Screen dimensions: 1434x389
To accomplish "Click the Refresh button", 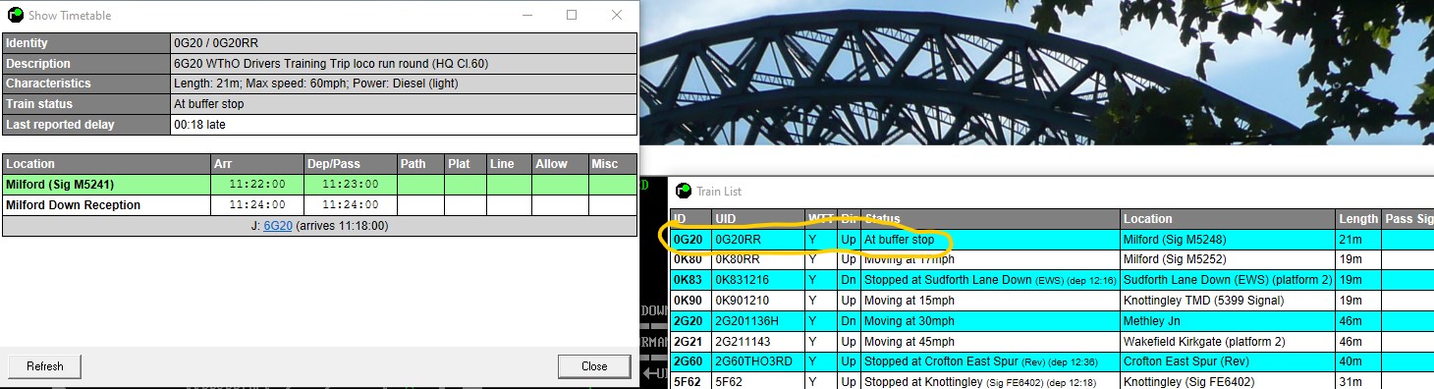I will click(45, 366).
